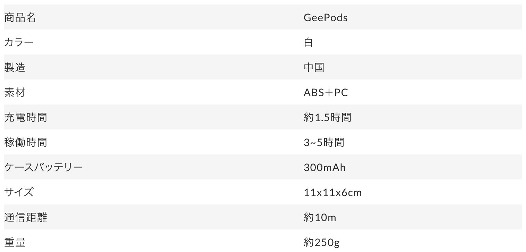The height and width of the screenshot is (252, 526).
Task: Click the 約10m range value
Action: tap(320, 217)
